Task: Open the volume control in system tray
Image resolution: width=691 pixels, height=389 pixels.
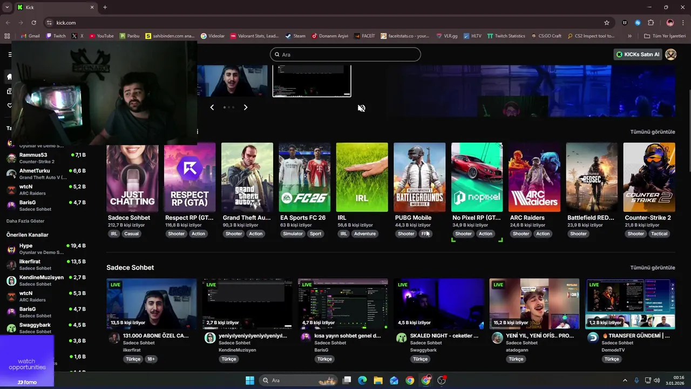Action: 656,380
